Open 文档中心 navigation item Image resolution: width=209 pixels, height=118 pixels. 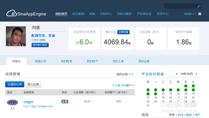pos(106,14)
